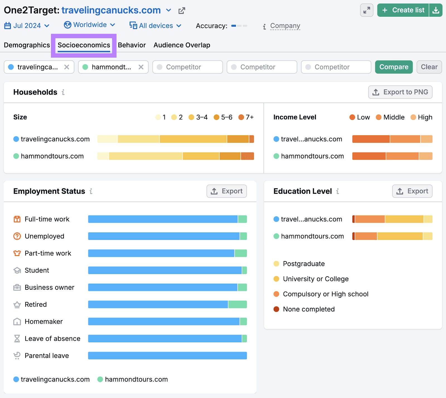The height and width of the screenshot is (398, 446).
Task: Toggle household size 7+ legend swatch
Action: point(241,117)
